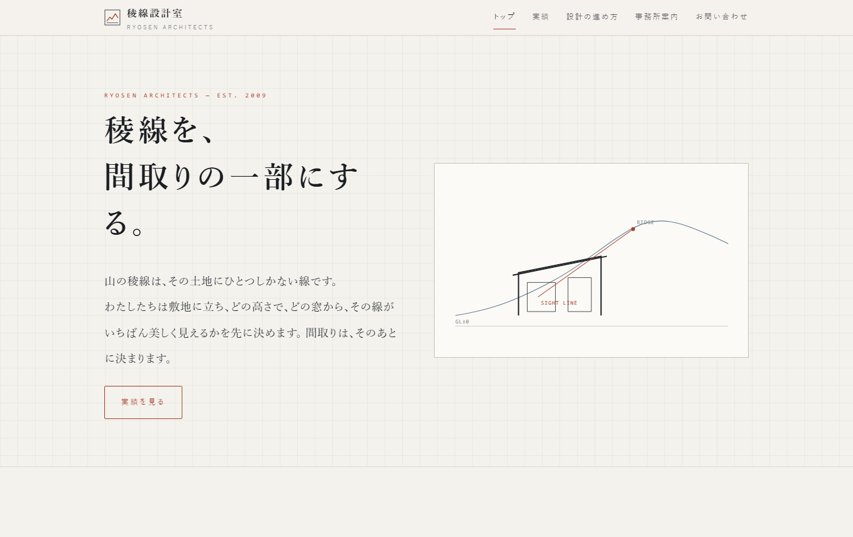The image size is (853, 537).
Task: Click the red ridge point marker
Action: [633, 229]
